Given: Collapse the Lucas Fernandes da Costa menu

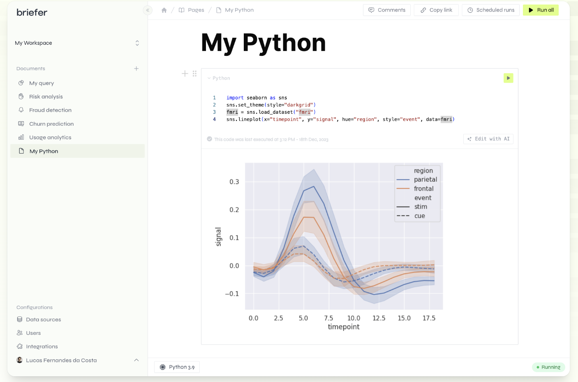Looking at the screenshot, I should (136, 360).
